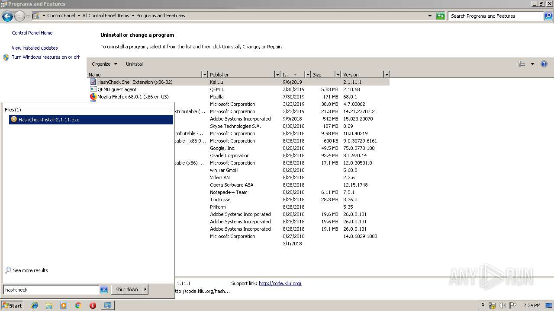The width and height of the screenshot is (554, 311).
Task: Open the Size column filter dropdown
Action: tap(338, 75)
